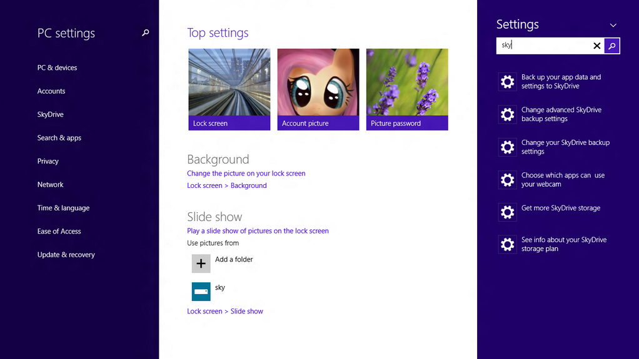Click gear icon for SkyDrive storage plan info

point(507,244)
